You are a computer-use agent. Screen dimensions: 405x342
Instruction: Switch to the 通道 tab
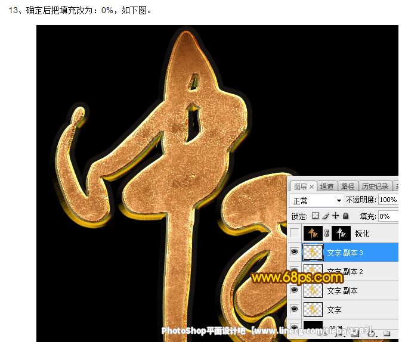click(x=327, y=186)
